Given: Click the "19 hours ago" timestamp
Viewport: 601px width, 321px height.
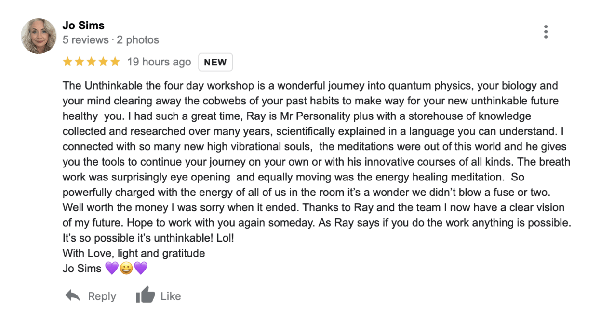Looking at the screenshot, I should pos(159,62).
